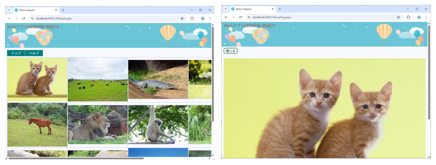Reload the Default.aspx page
Image resolution: width=436 pixels, height=165 pixels.
(24, 18)
